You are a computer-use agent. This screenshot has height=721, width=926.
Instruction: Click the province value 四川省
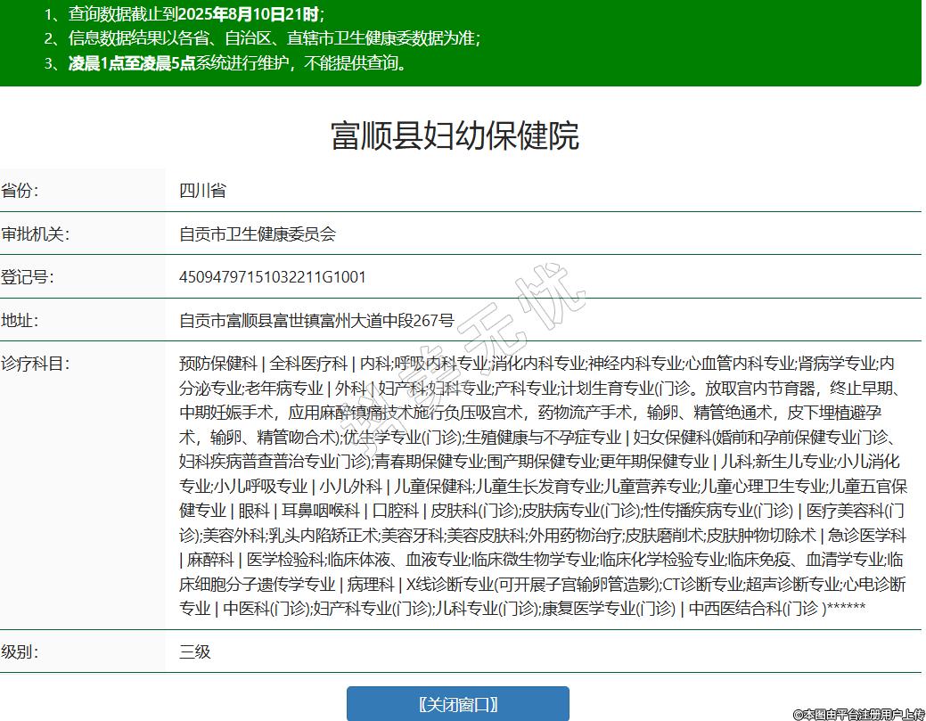(202, 191)
